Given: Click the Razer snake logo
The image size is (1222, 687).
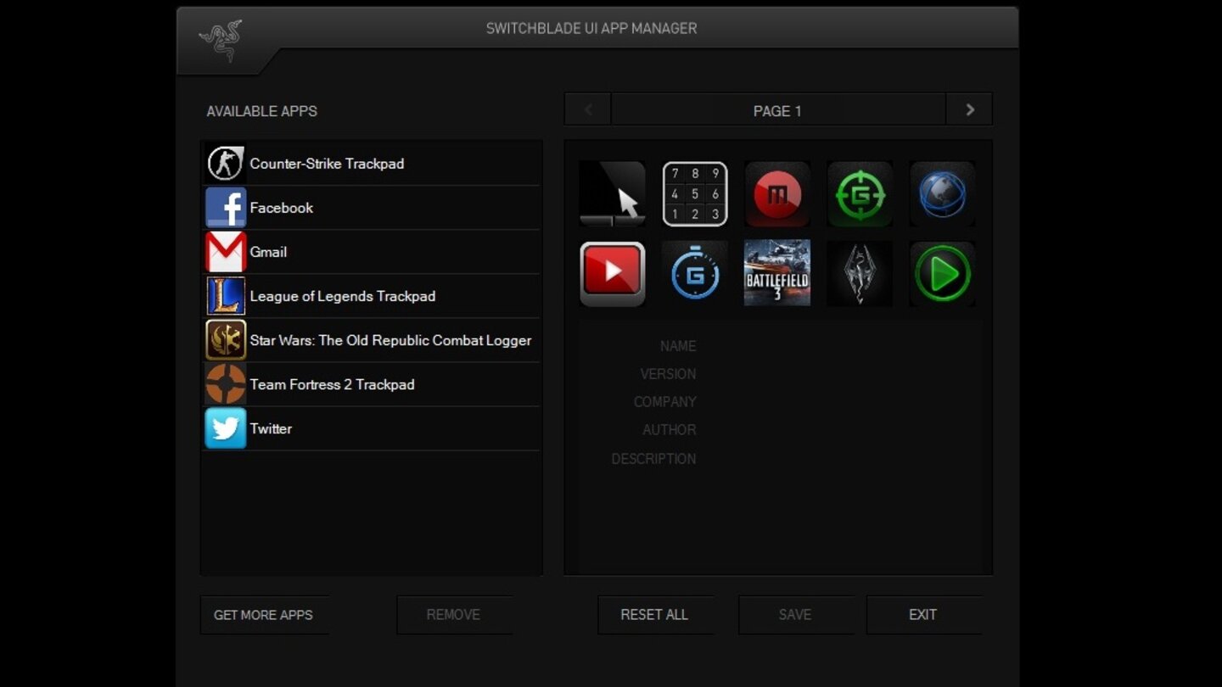Looking at the screenshot, I should (x=220, y=40).
